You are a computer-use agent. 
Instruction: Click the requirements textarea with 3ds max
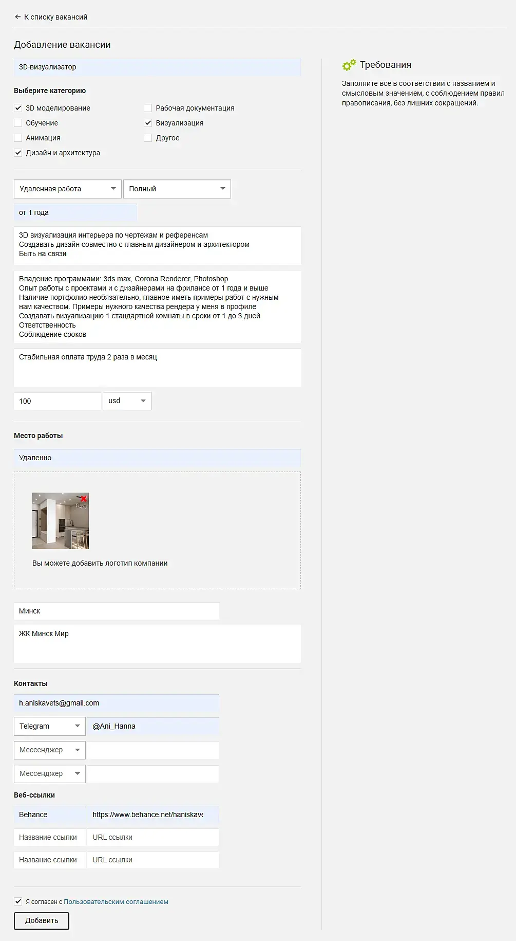click(x=157, y=306)
